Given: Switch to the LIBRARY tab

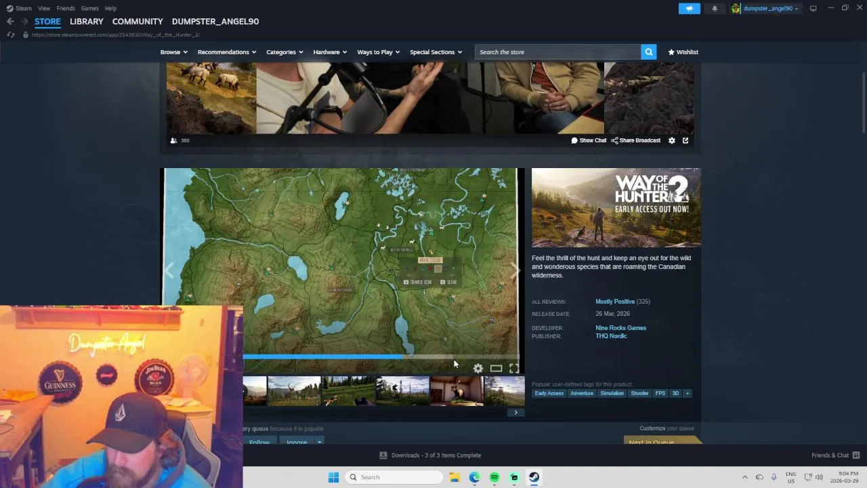Looking at the screenshot, I should click(x=87, y=21).
